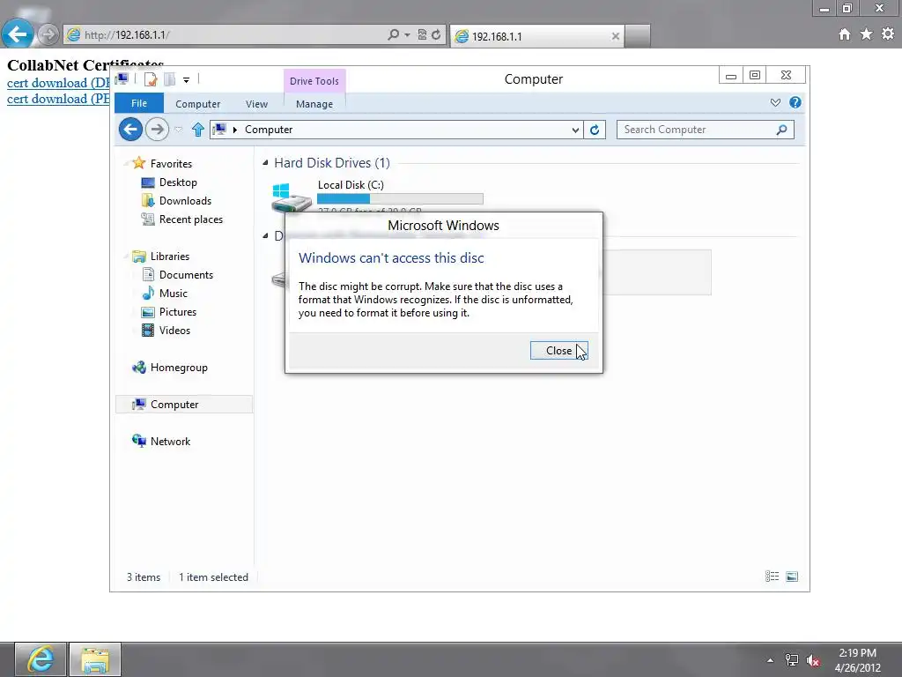Click the Internet Explorer forward button
Screen dimensions: 902x677
(48, 34)
